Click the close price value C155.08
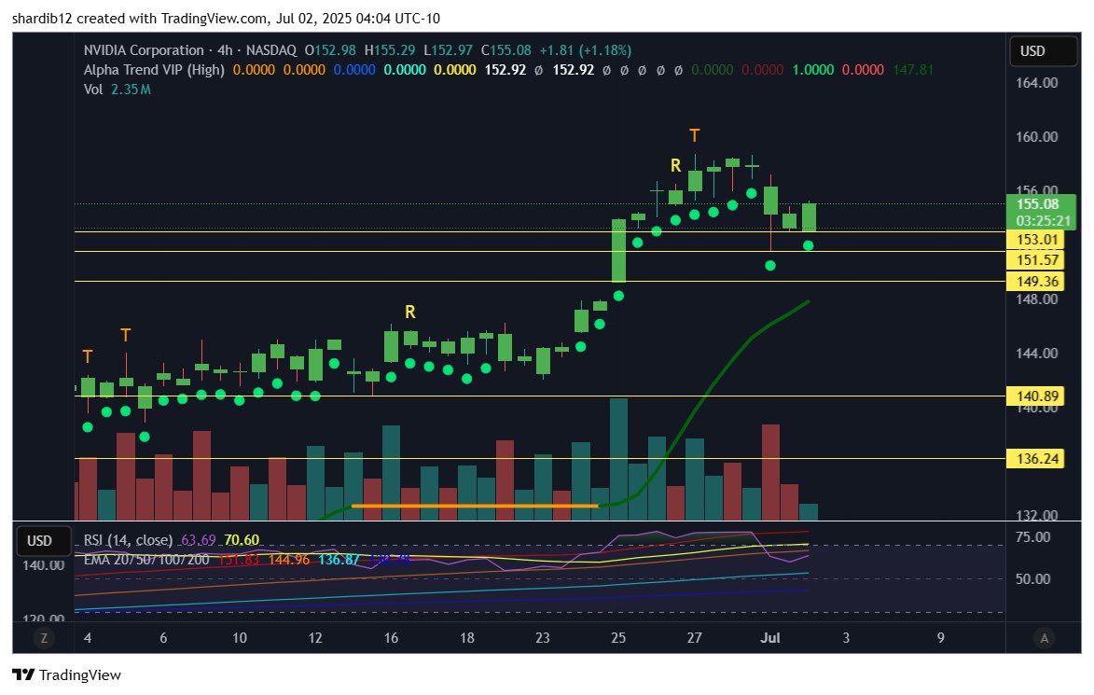 (x=505, y=50)
